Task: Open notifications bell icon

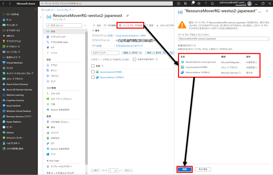Action: (192, 3)
